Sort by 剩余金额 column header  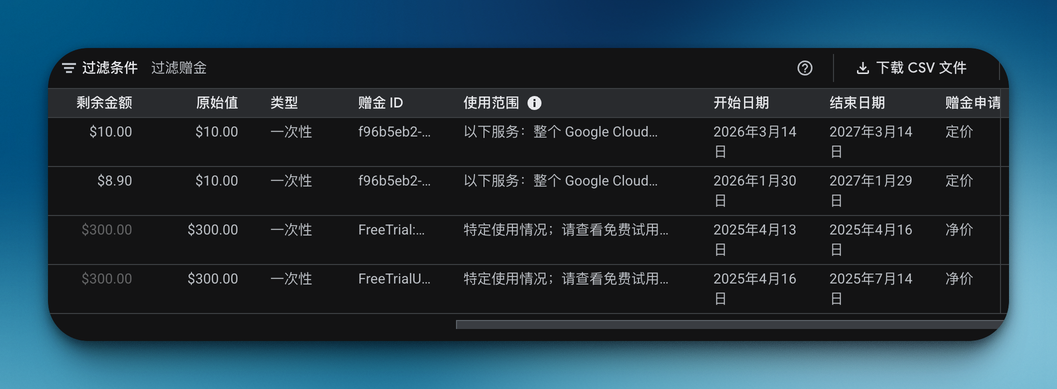pyautogui.click(x=104, y=103)
